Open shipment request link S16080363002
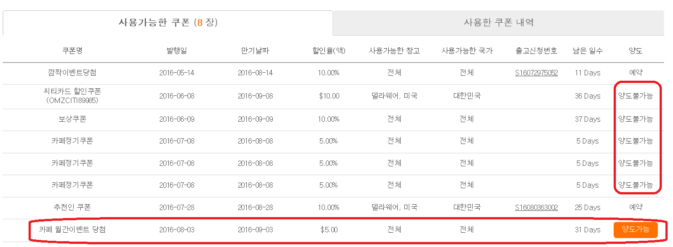This screenshot has width=673, height=247. click(536, 208)
